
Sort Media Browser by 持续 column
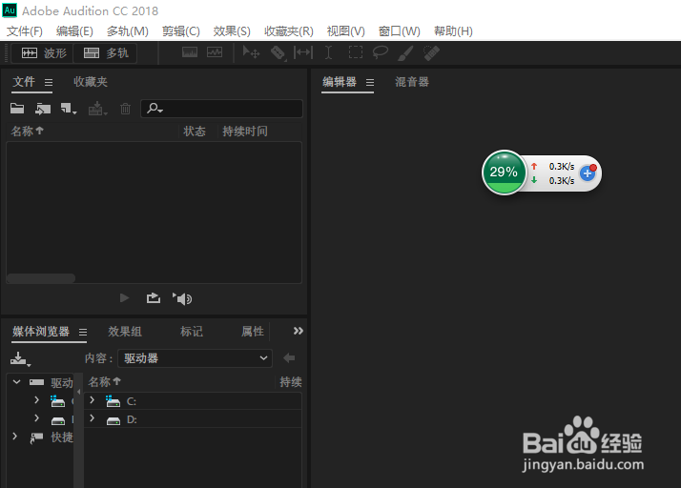290,382
